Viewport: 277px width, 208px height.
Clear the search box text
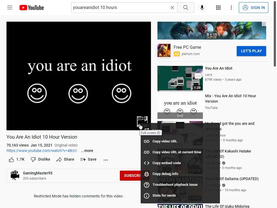[172, 8]
